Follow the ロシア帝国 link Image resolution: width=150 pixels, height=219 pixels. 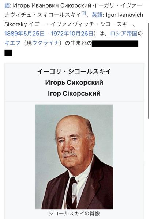(x=124, y=34)
